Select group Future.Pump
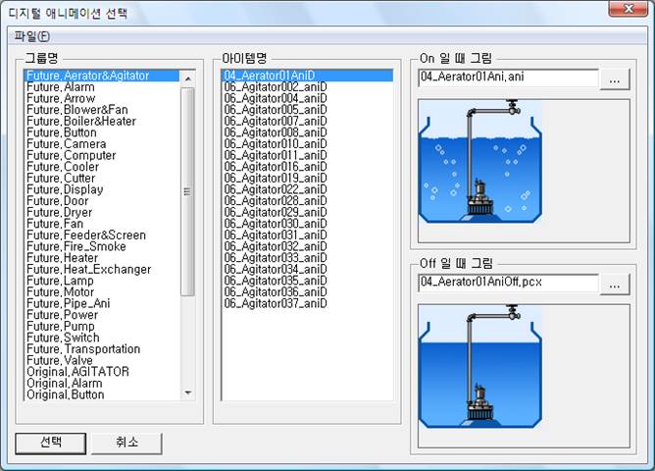The image size is (655, 471). click(x=102, y=326)
